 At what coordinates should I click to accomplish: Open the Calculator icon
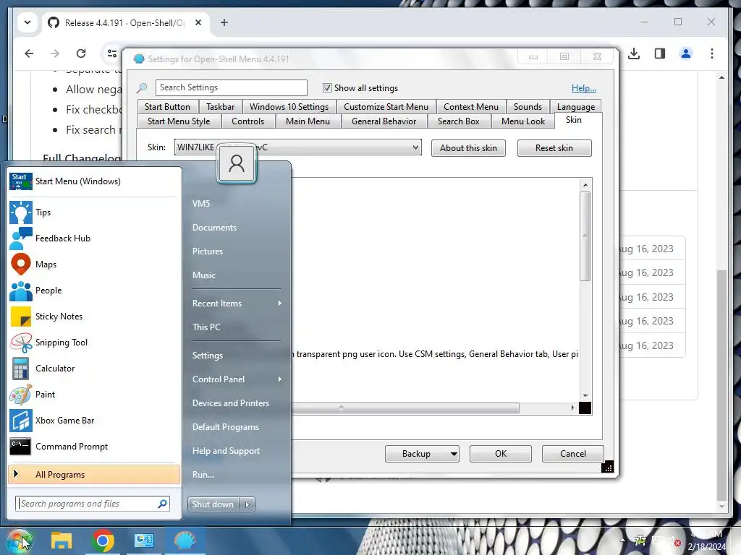[21, 369]
